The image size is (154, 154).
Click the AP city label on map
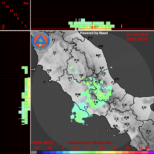coord(102,68)
